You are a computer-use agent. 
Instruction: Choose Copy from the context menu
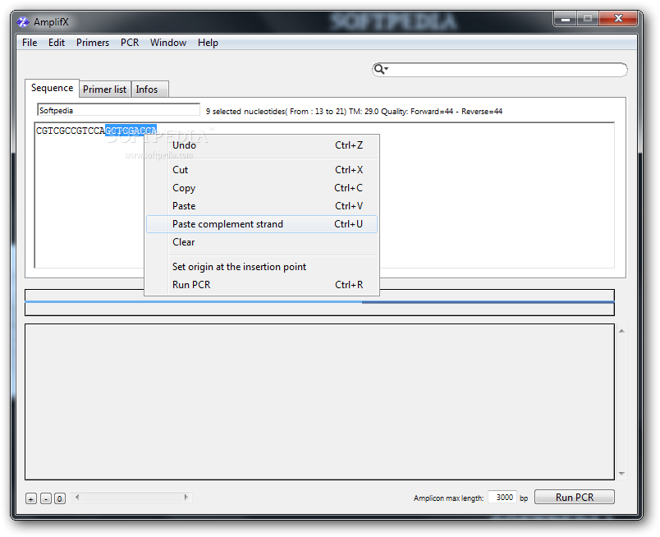[x=261, y=188]
